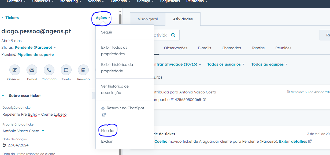Click the search magnifier icon in activities

click(173, 35)
